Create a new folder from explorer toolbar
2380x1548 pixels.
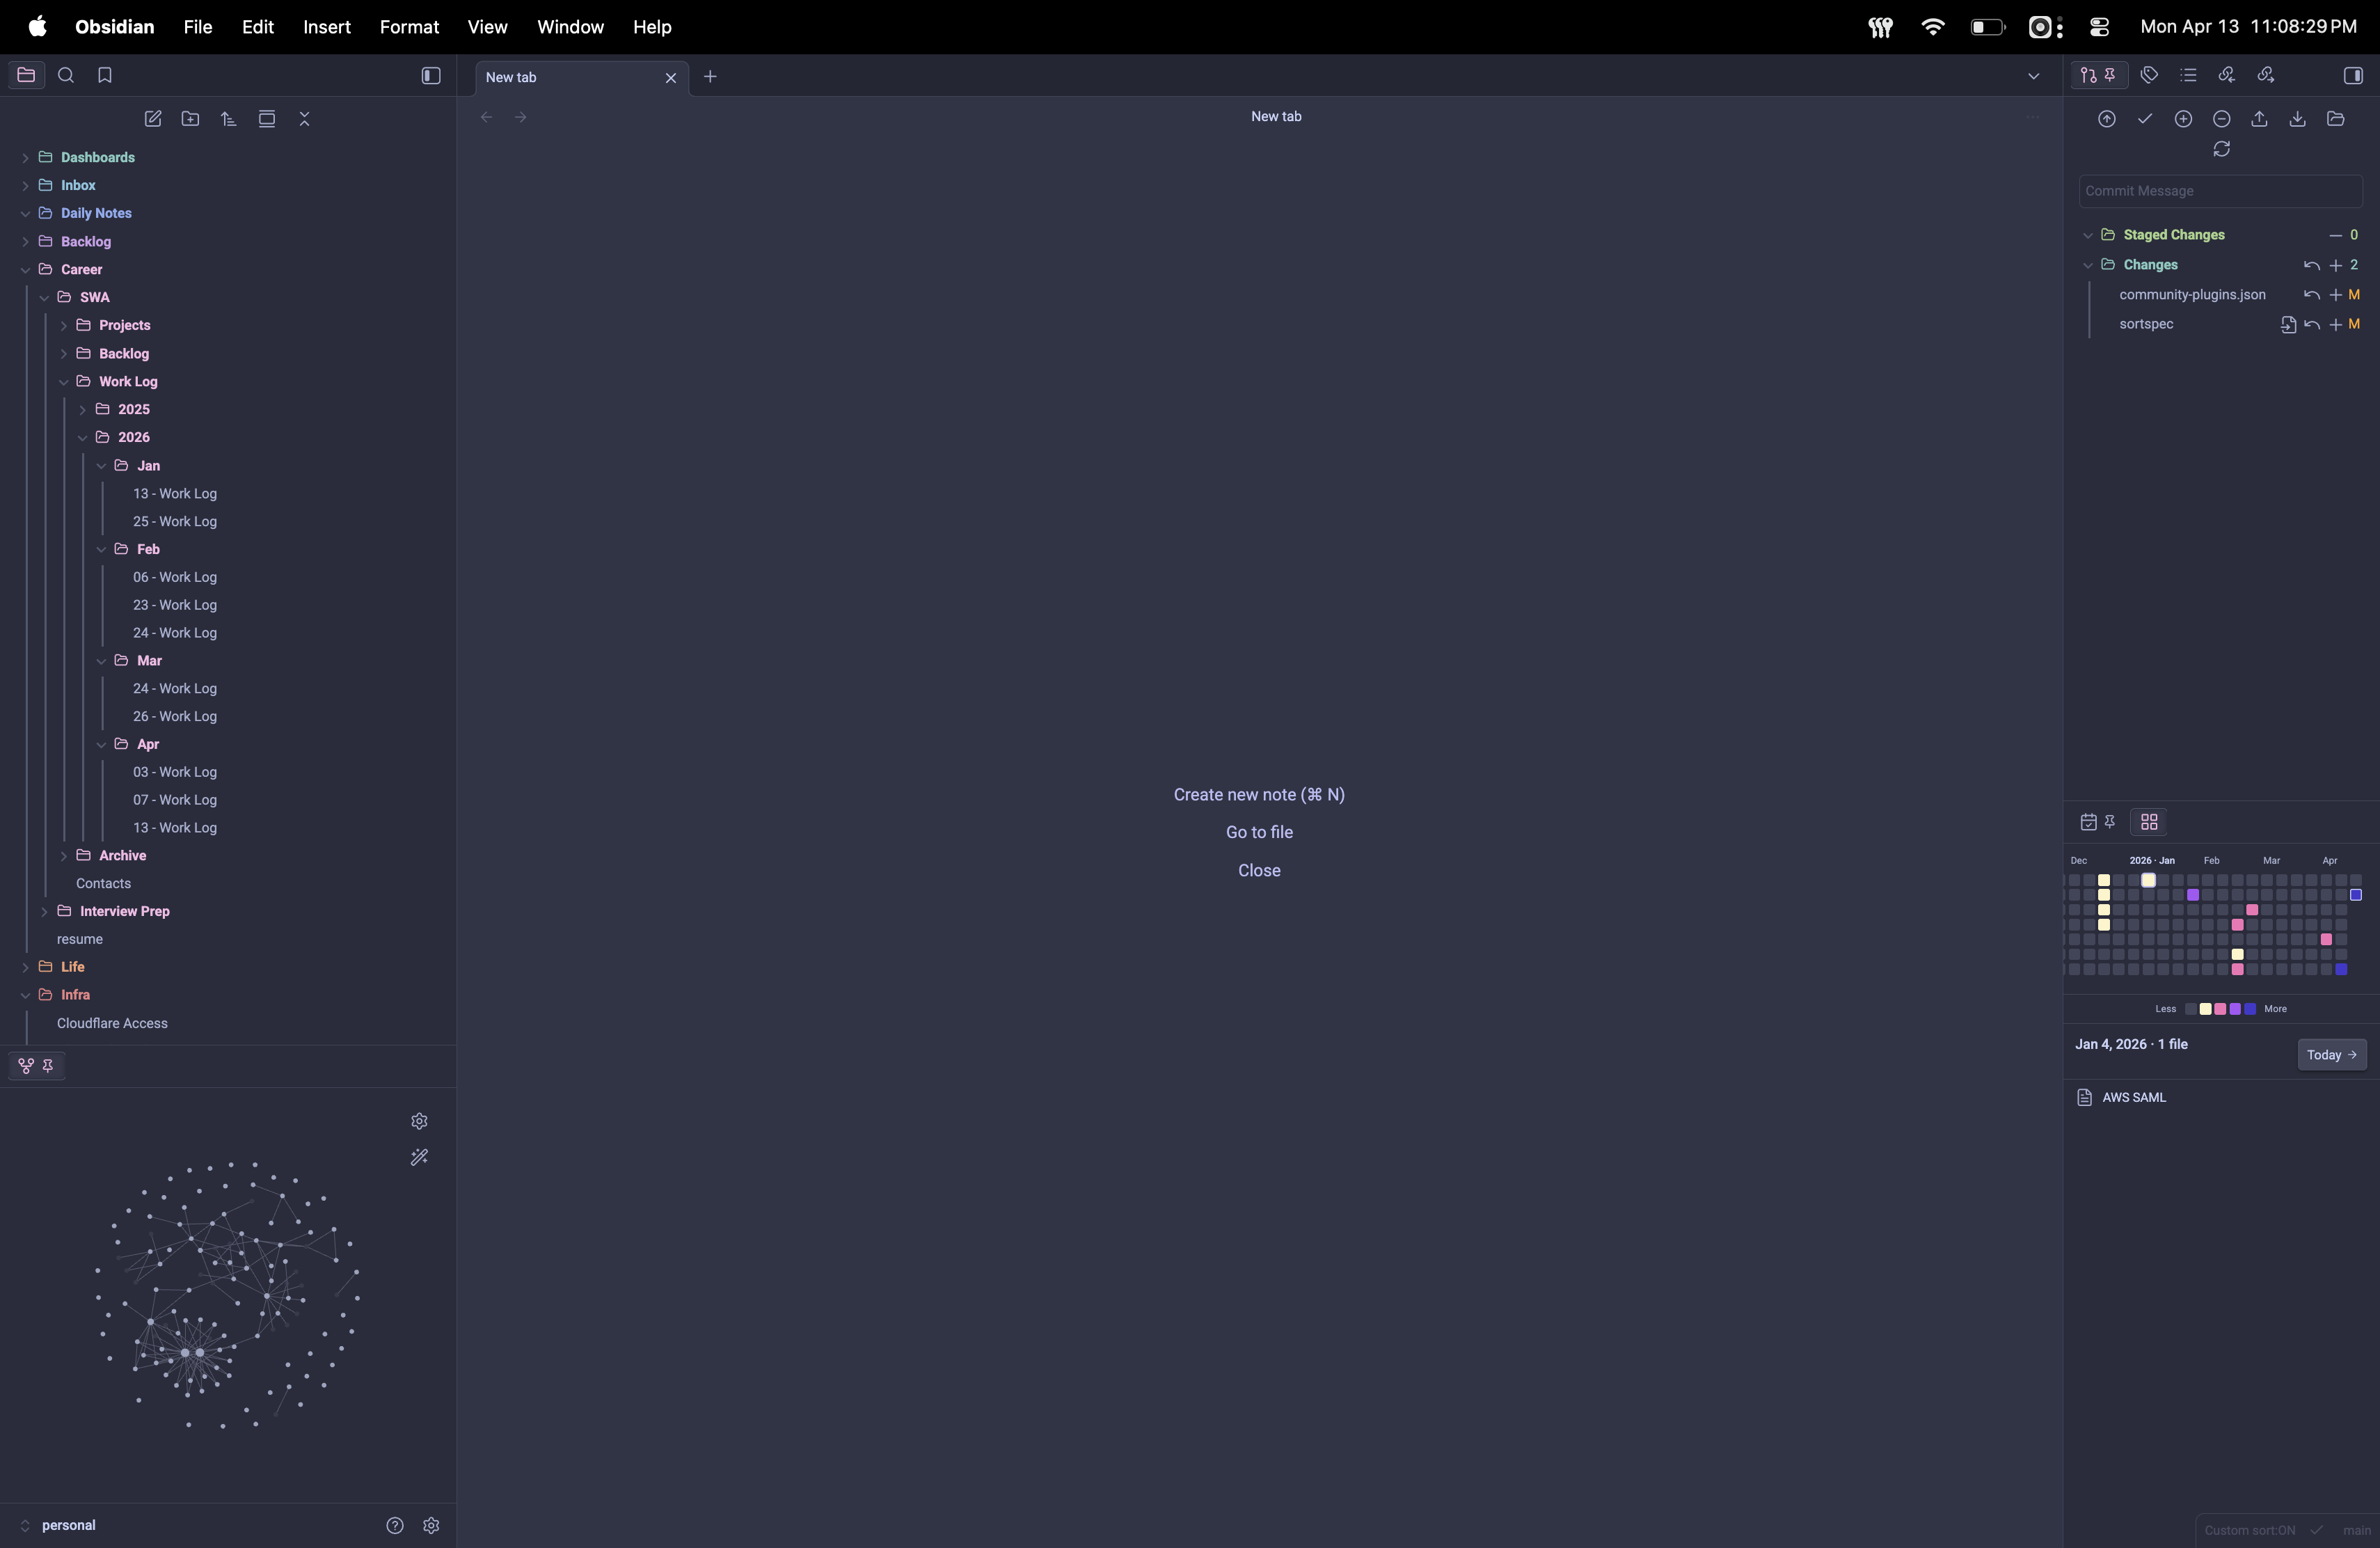[191, 119]
